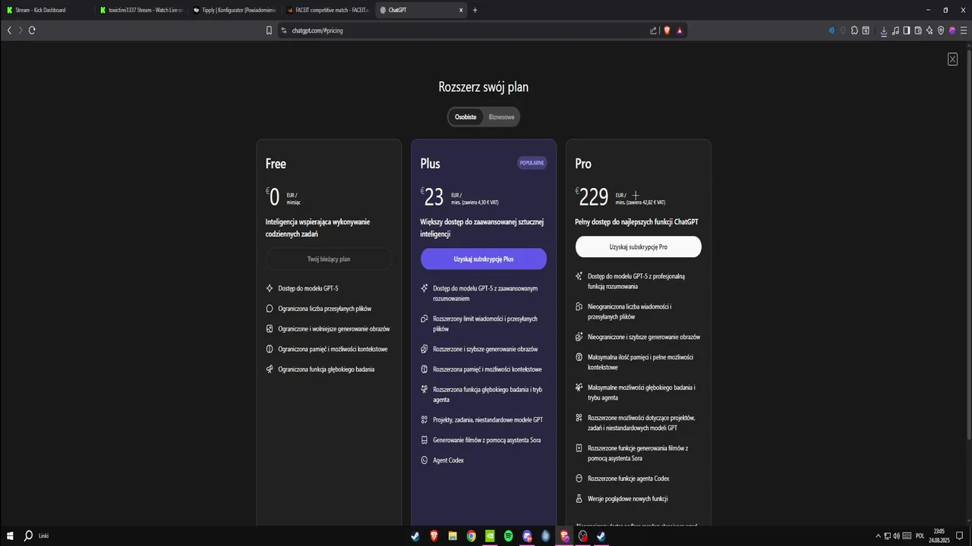Switch to Stream - Kick Dashboard tab

click(x=47, y=10)
